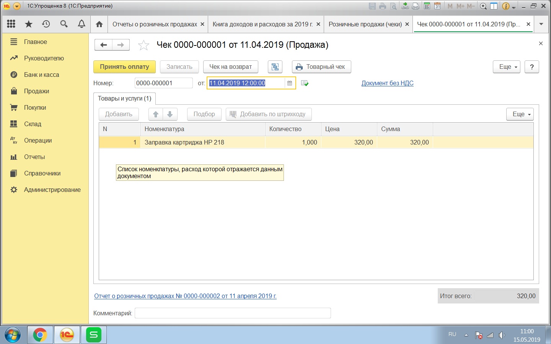Viewport: 551px width, 344px height.
Task: Open the Документ без НДС link
Action: point(387,83)
